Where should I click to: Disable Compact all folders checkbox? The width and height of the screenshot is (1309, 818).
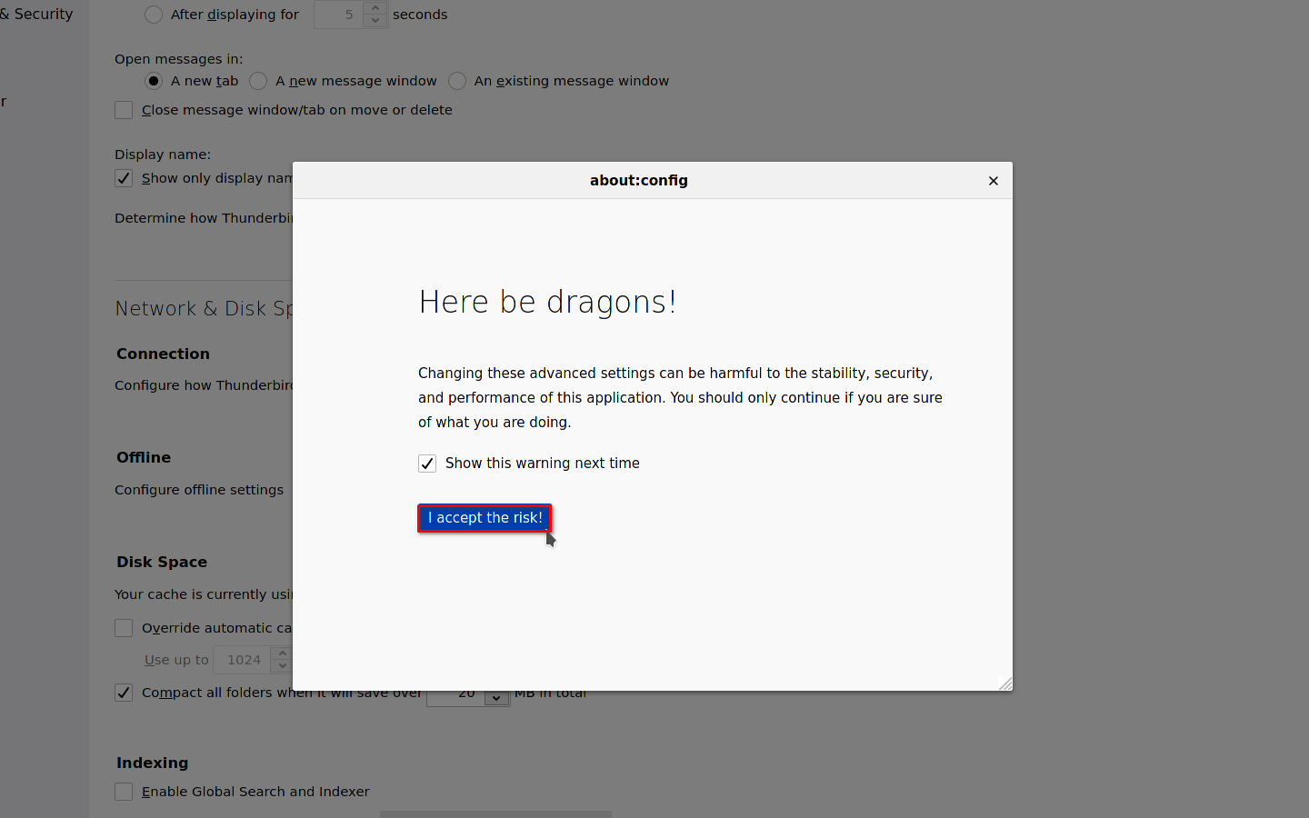[x=124, y=693]
